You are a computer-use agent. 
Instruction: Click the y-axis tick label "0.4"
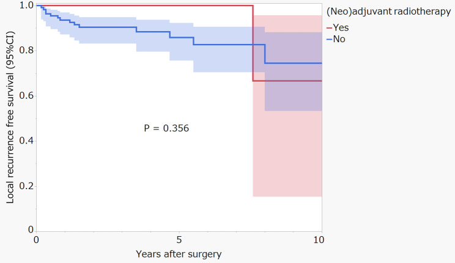coord(26,141)
